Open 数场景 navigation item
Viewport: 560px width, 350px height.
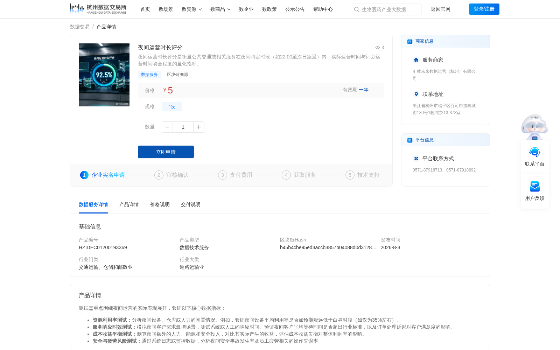tap(166, 9)
